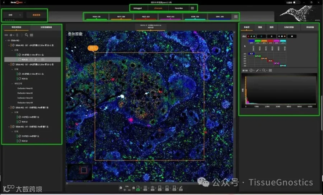Open the hamburger menu beside Favorites tab

pos(192,8)
